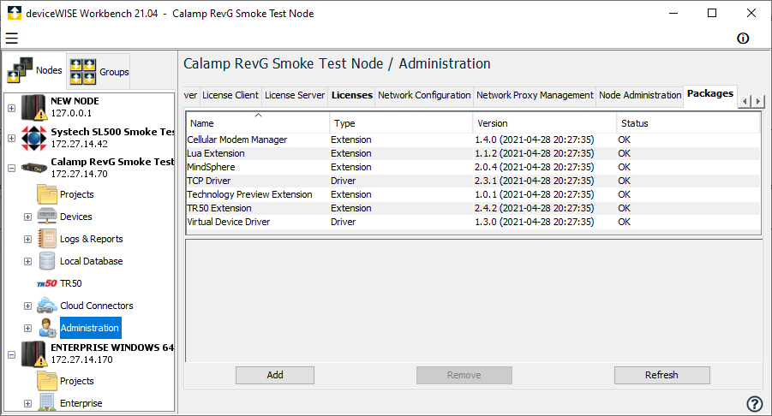Open the Network Configuration tab
This screenshot has width=772, height=416.
pyautogui.click(x=424, y=95)
